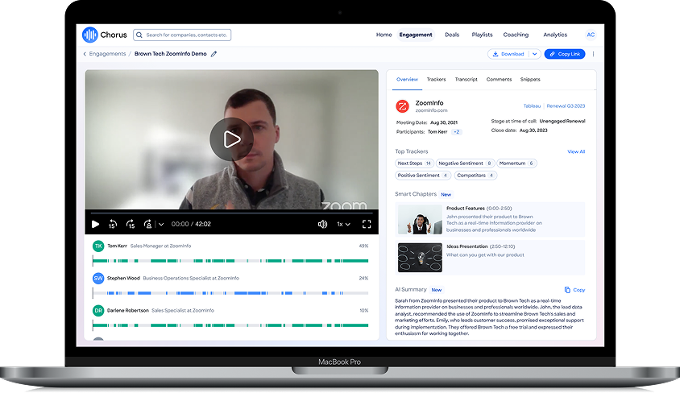Click the Brown Tech ZoomInfo Demo title
680x393 pixels.
click(x=171, y=54)
